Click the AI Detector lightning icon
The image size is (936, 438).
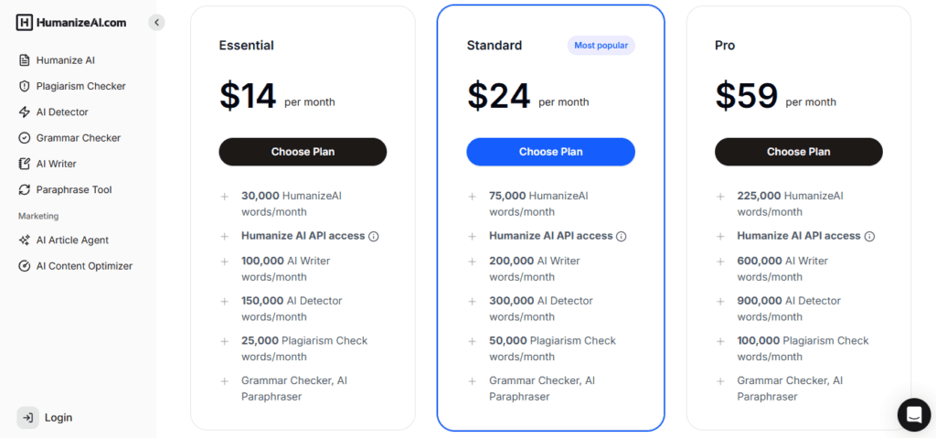pos(25,112)
